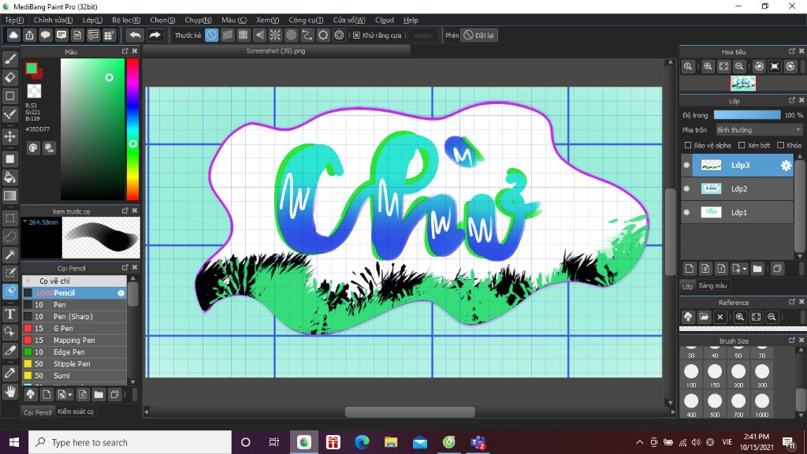Adjust the Độ trong opacity slider
This screenshot has width=807, height=454.
point(747,115)
